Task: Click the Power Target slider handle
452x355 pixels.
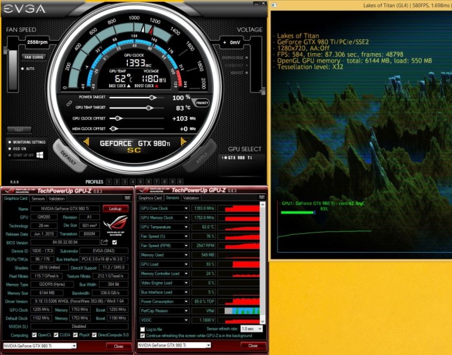Action: point(152,98)
